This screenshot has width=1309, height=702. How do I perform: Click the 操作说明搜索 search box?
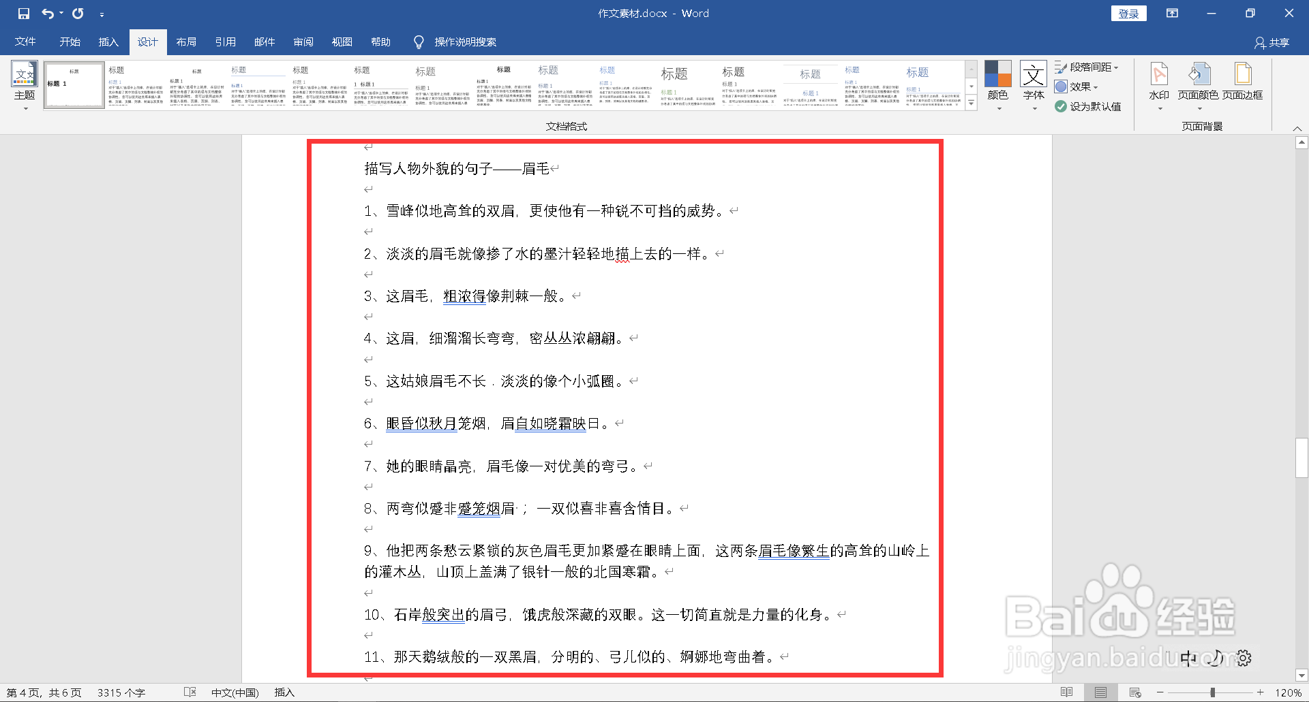point(466,42)
